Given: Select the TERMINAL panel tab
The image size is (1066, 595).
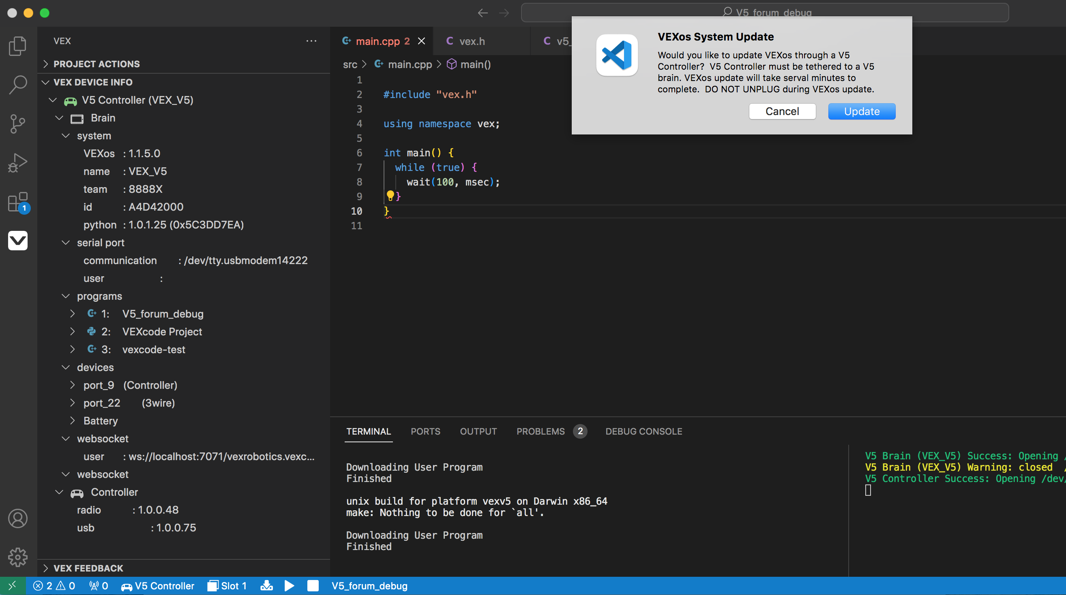Looking at the screenshot, I should coord(368,431).
